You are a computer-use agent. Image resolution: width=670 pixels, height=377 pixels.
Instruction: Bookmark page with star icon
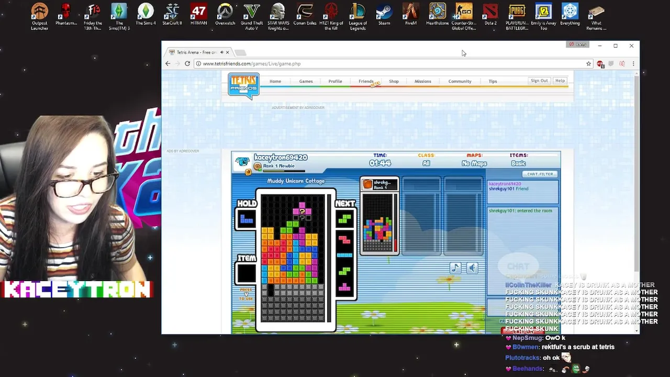[588, 63]
